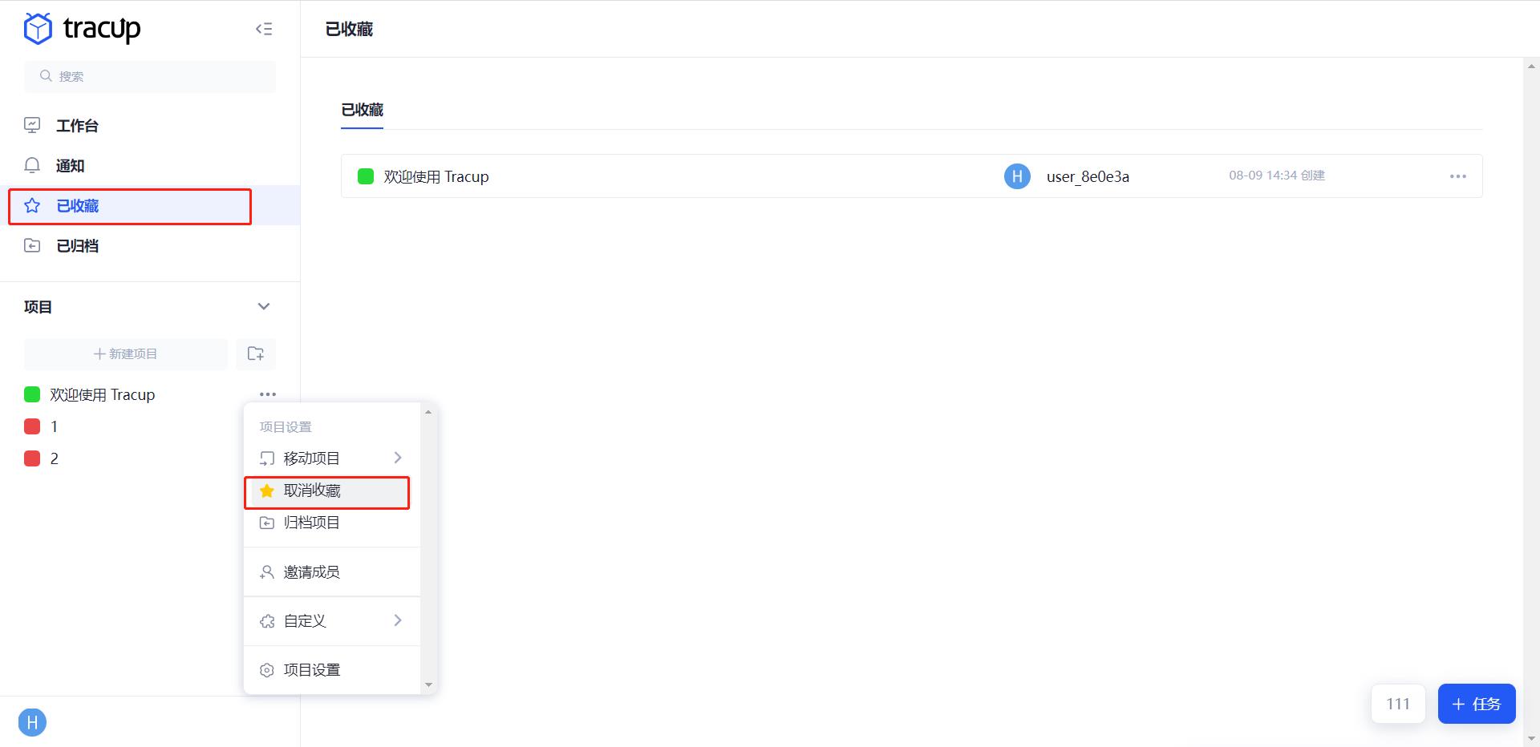Open 通知 notifications in sidebar
Viewport: 1540px width, 747px height.
click(70, 166)
